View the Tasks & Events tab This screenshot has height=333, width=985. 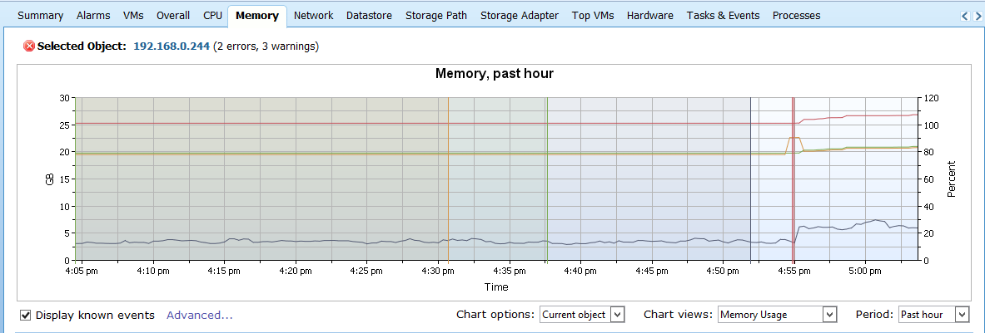pos(723,16)
